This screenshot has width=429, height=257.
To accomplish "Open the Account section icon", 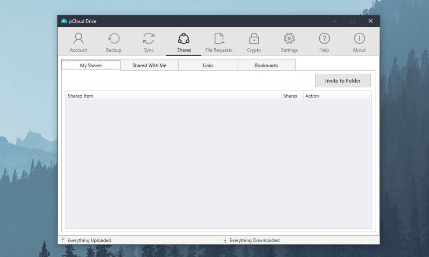I will pyautogui.click(x=78, y=39).
